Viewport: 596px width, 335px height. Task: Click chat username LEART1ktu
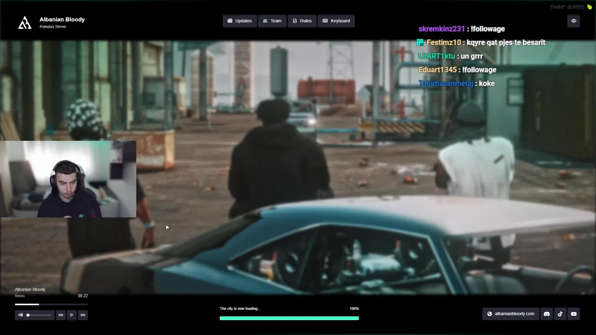point(437,56)
